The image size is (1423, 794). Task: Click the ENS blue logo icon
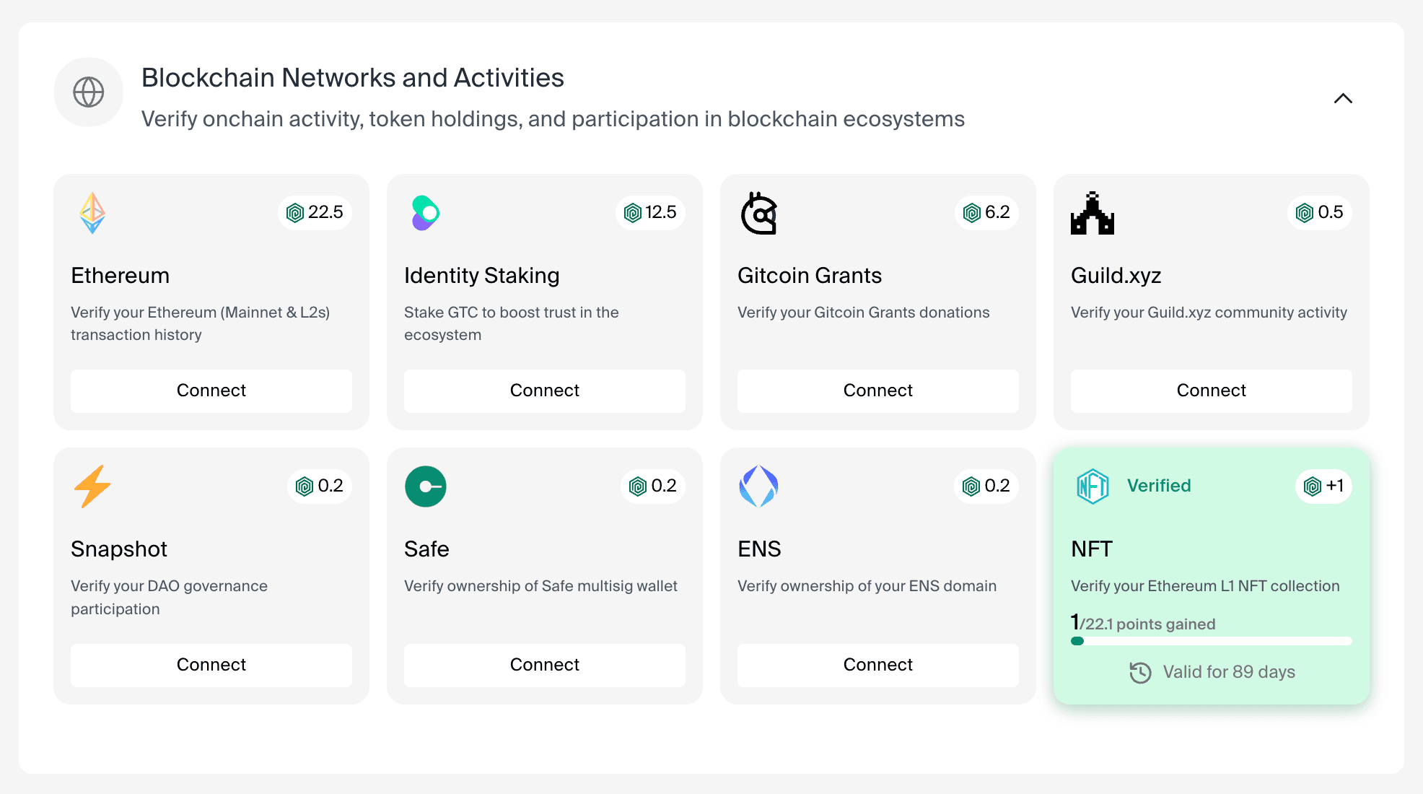point(759,487)
